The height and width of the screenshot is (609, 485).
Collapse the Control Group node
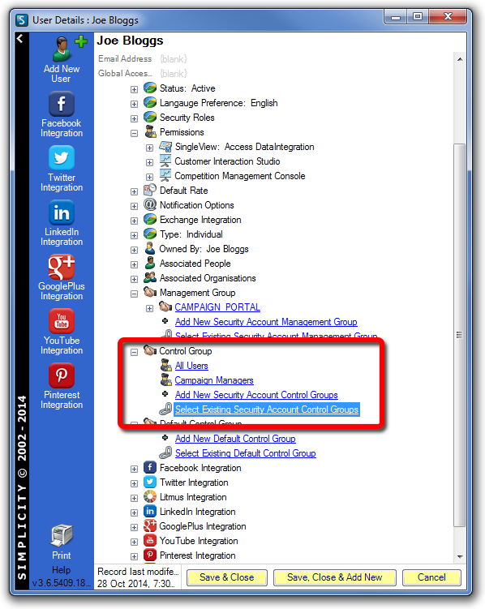134,352
